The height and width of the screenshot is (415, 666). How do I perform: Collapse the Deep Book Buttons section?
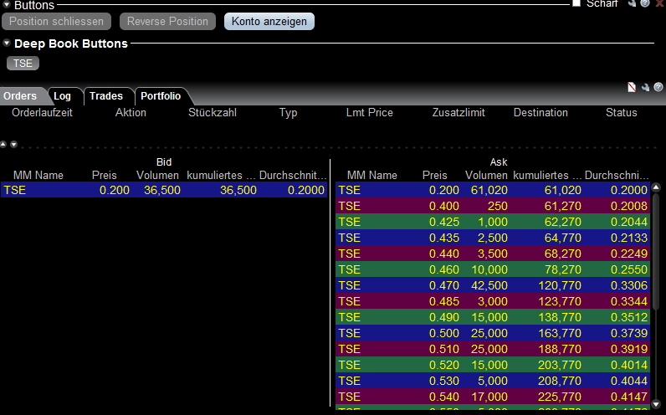(x=7, y=43)
